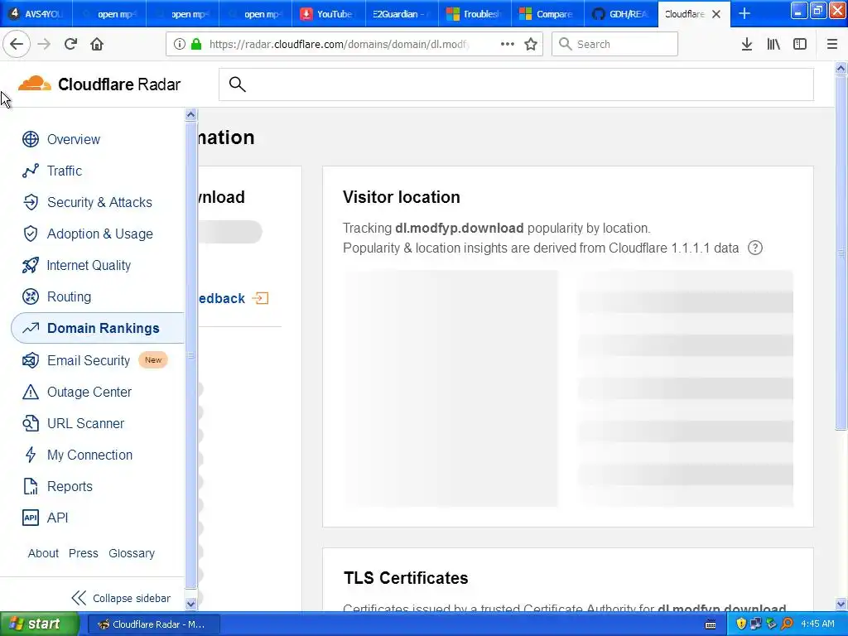Click the browser Home icon

[97, 44]
